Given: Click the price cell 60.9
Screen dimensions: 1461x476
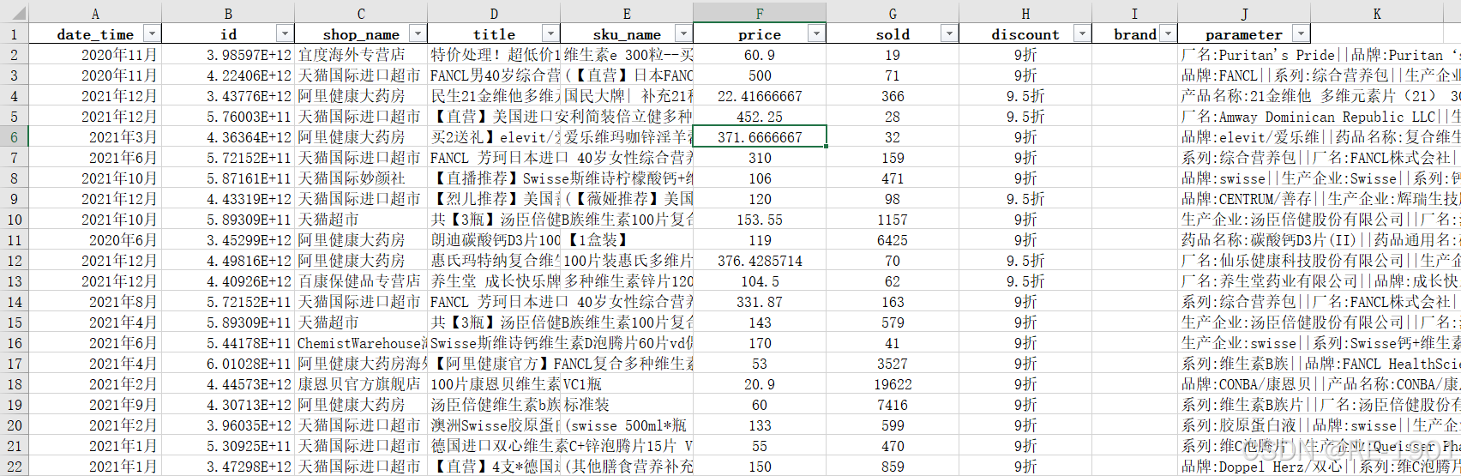Looking at the screenshot, I should point(760,55).
